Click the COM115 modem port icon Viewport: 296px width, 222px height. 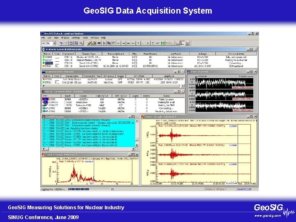(45, 102)
